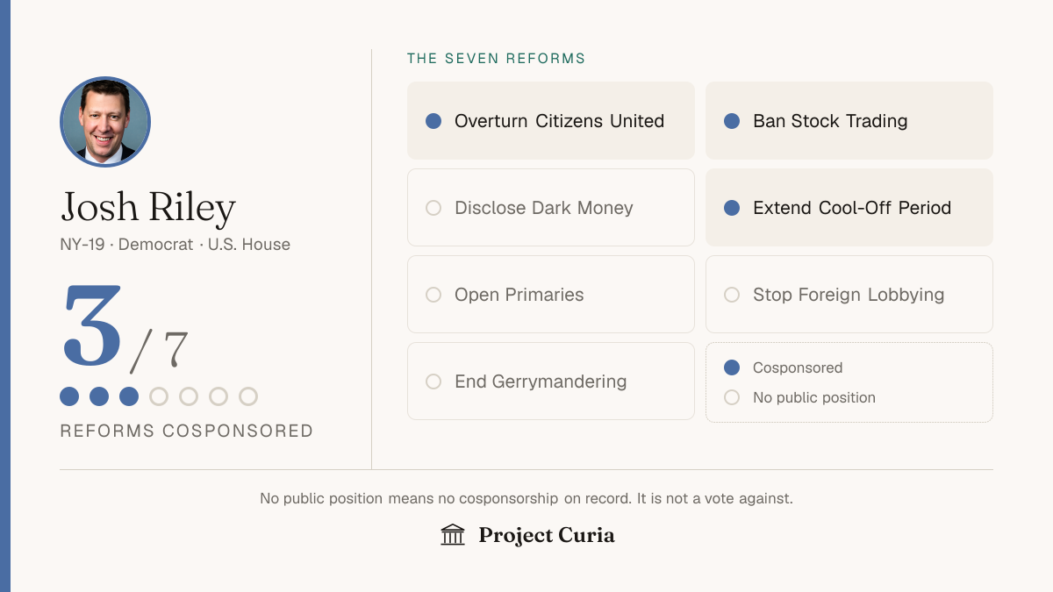Click the Project Curia building icon
1053x592 pixels.
point(453,535)
